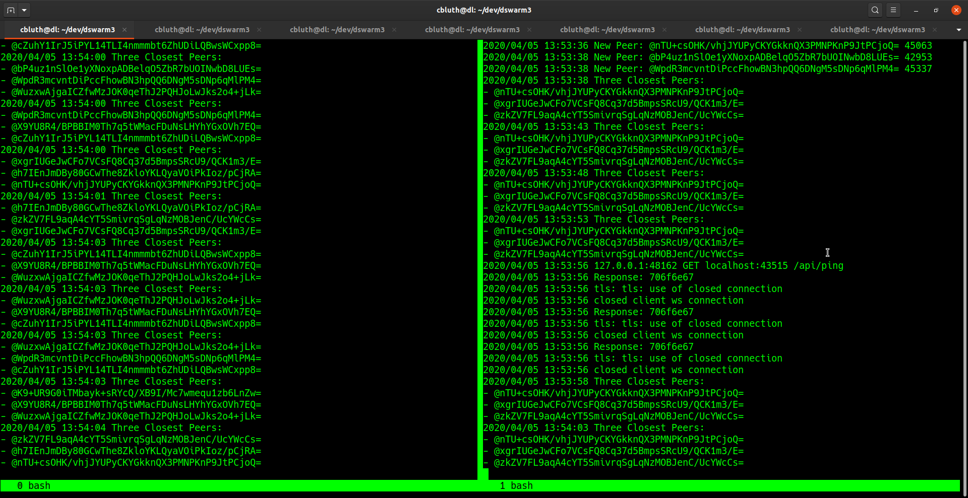Screen dimensions: 968x498
Task: Maximize the terminal window
Action: click(936, 10)
